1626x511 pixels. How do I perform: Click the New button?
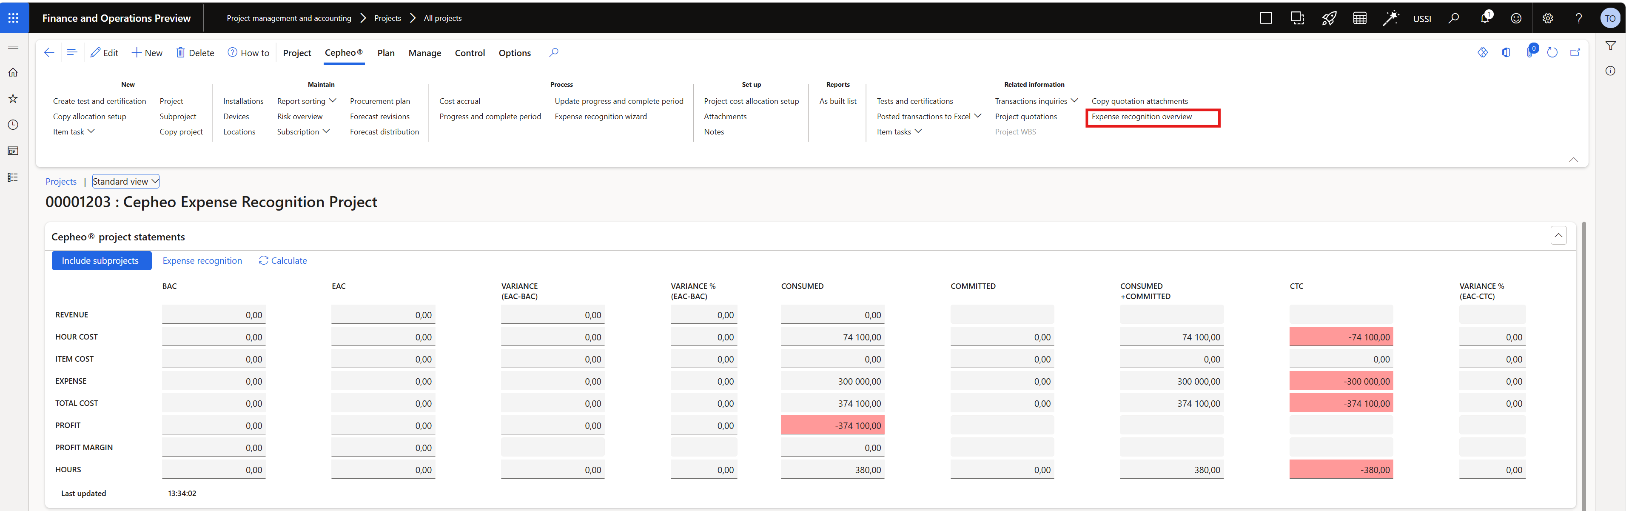point(147,53)
